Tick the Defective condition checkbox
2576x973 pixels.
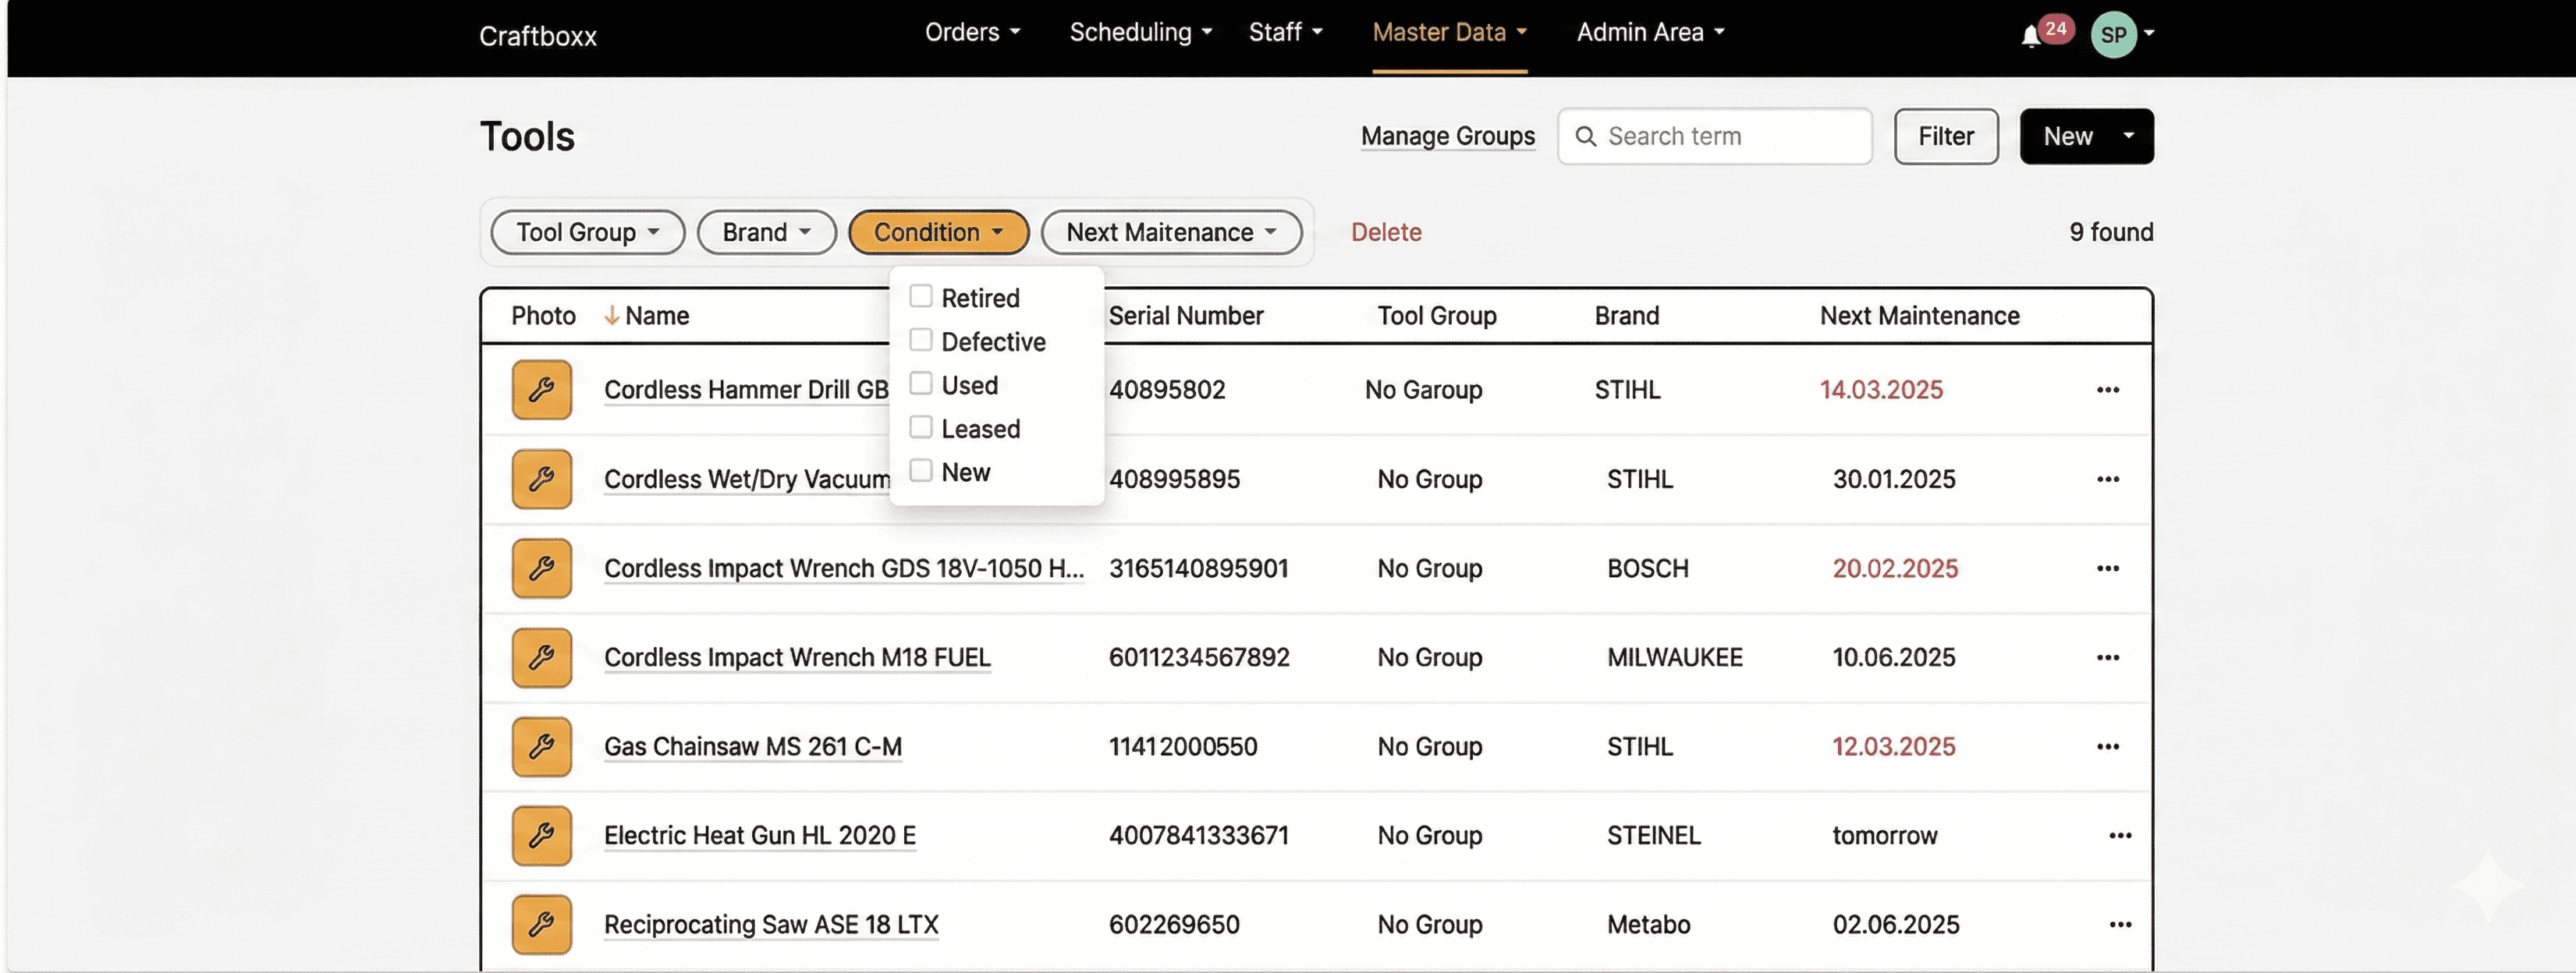(920, 341)
